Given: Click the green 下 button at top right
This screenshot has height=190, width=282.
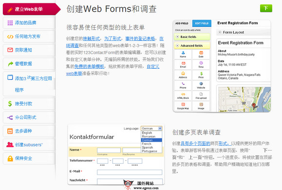Looking at the screenshot, I should [x=266, y=8].
